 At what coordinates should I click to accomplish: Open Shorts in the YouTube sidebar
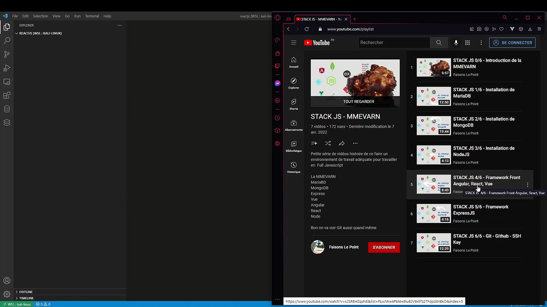click(294, 104)
